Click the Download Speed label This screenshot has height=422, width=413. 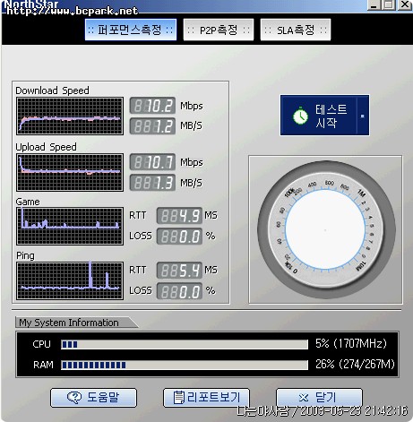coord(52,90)
